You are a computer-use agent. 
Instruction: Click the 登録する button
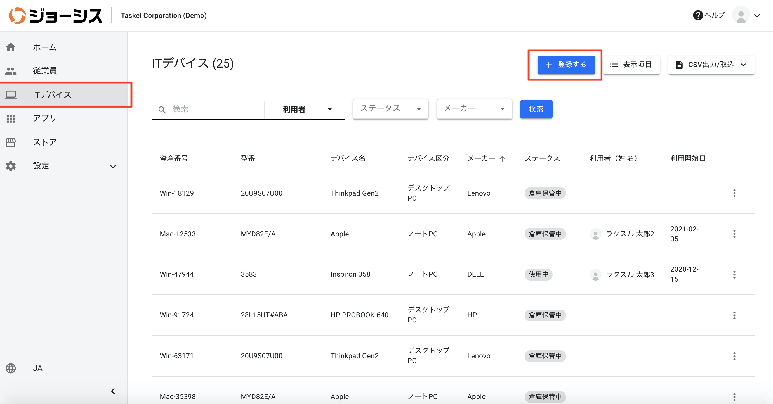click(x=566, y=65)
